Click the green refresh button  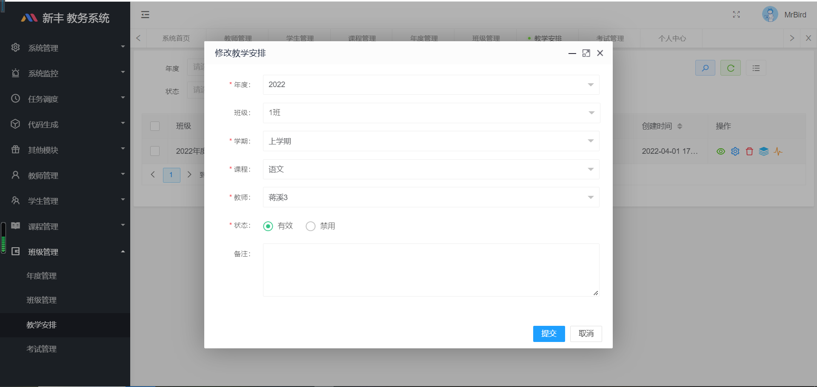click(x=731, y=68)
